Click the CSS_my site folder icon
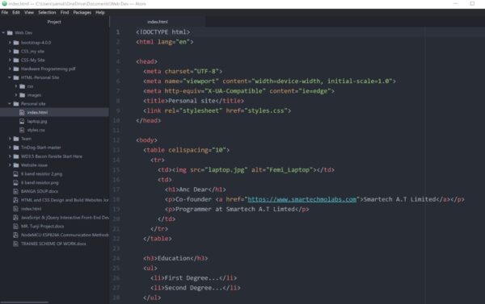This screenshot has width=485, height=304. 16,52
